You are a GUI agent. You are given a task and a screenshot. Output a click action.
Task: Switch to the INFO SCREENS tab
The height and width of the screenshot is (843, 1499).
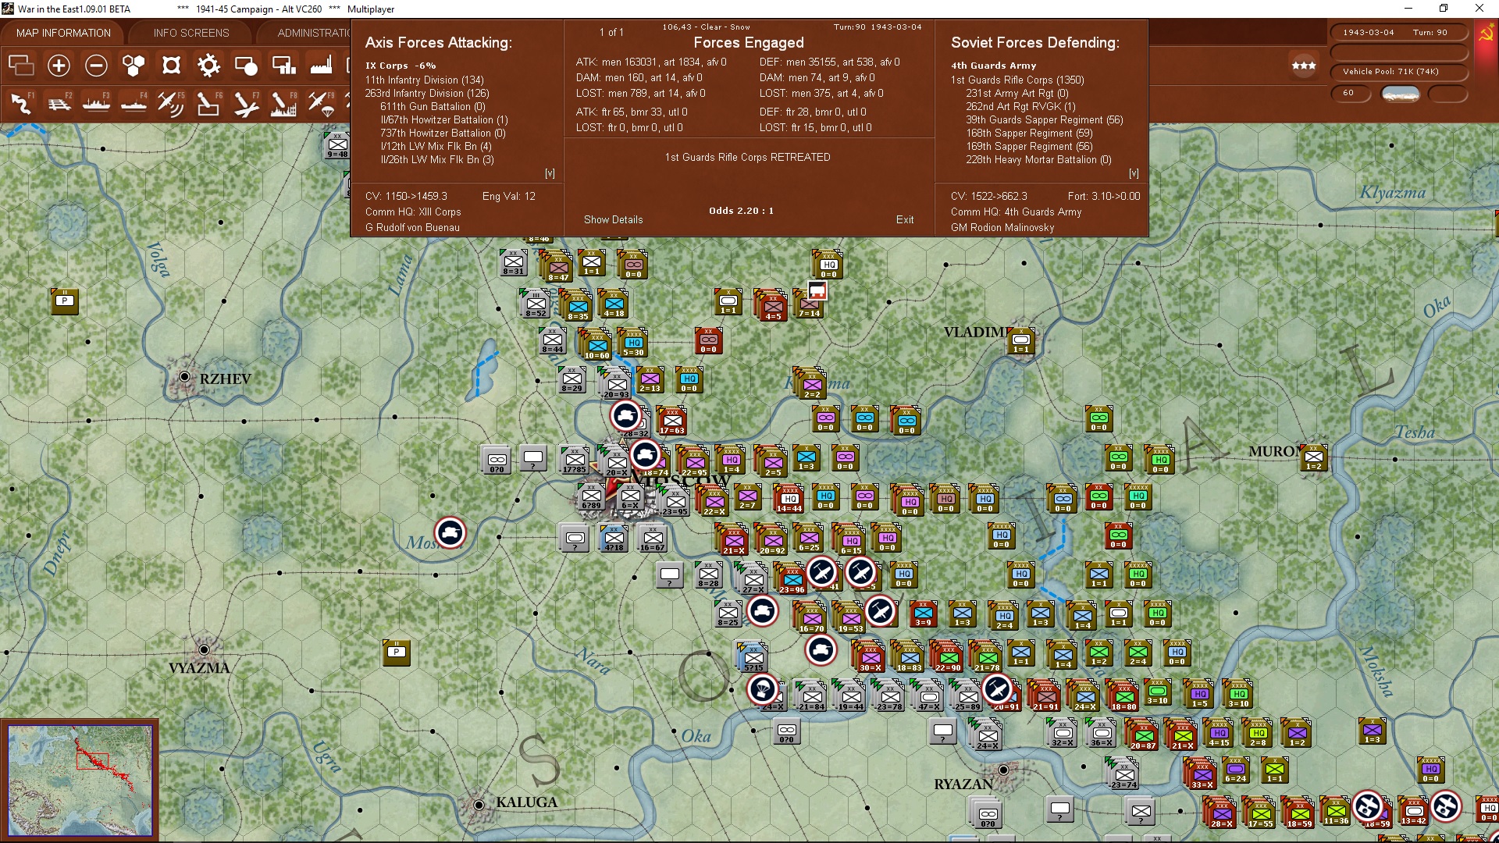tap(191, 33)
